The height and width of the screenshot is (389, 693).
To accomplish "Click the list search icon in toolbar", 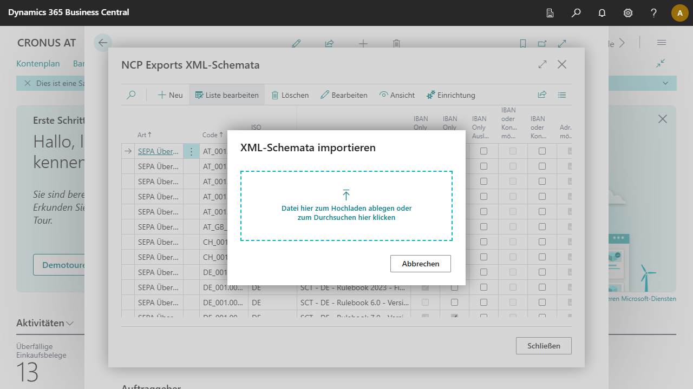I will [131, 95].
